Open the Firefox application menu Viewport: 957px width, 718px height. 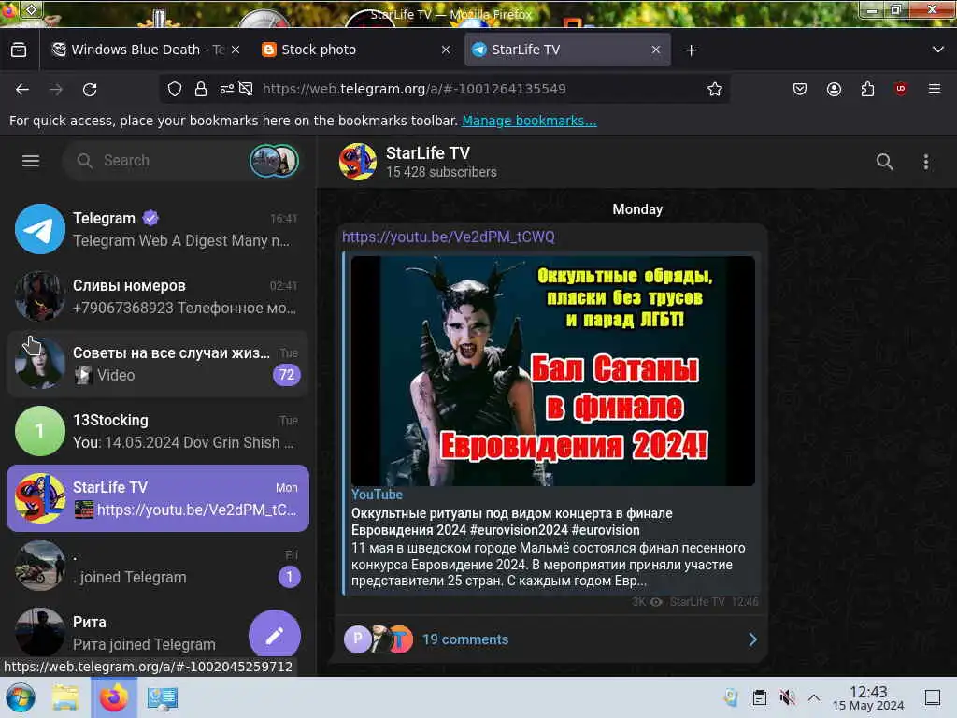click(934, 89)
